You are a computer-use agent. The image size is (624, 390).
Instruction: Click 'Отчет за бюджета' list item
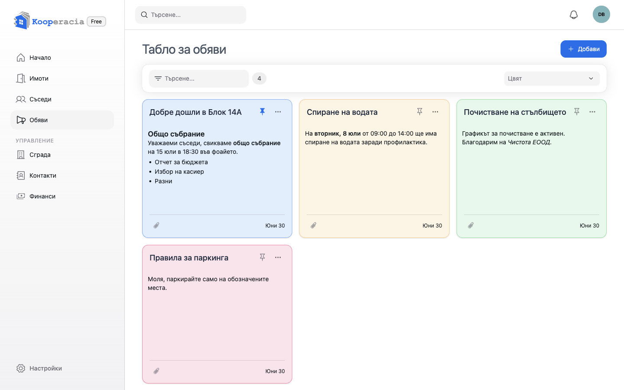[x=181, y=162]
